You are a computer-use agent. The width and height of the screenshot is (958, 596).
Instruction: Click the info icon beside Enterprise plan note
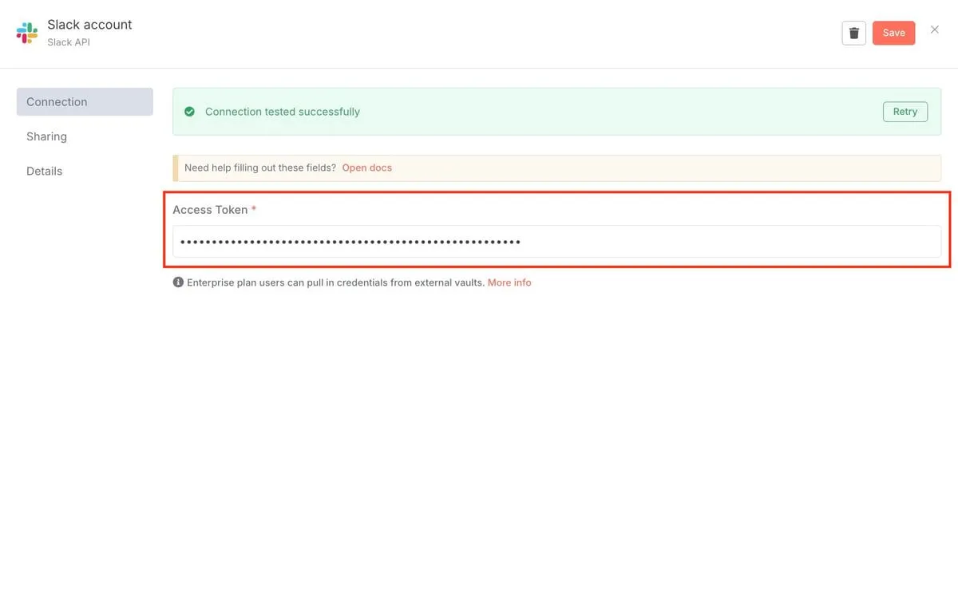[x=178, y=282]
